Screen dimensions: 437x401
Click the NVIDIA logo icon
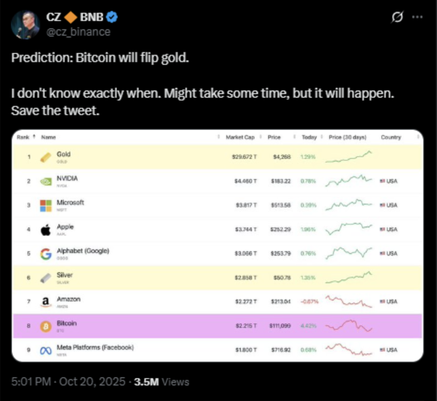46,181
